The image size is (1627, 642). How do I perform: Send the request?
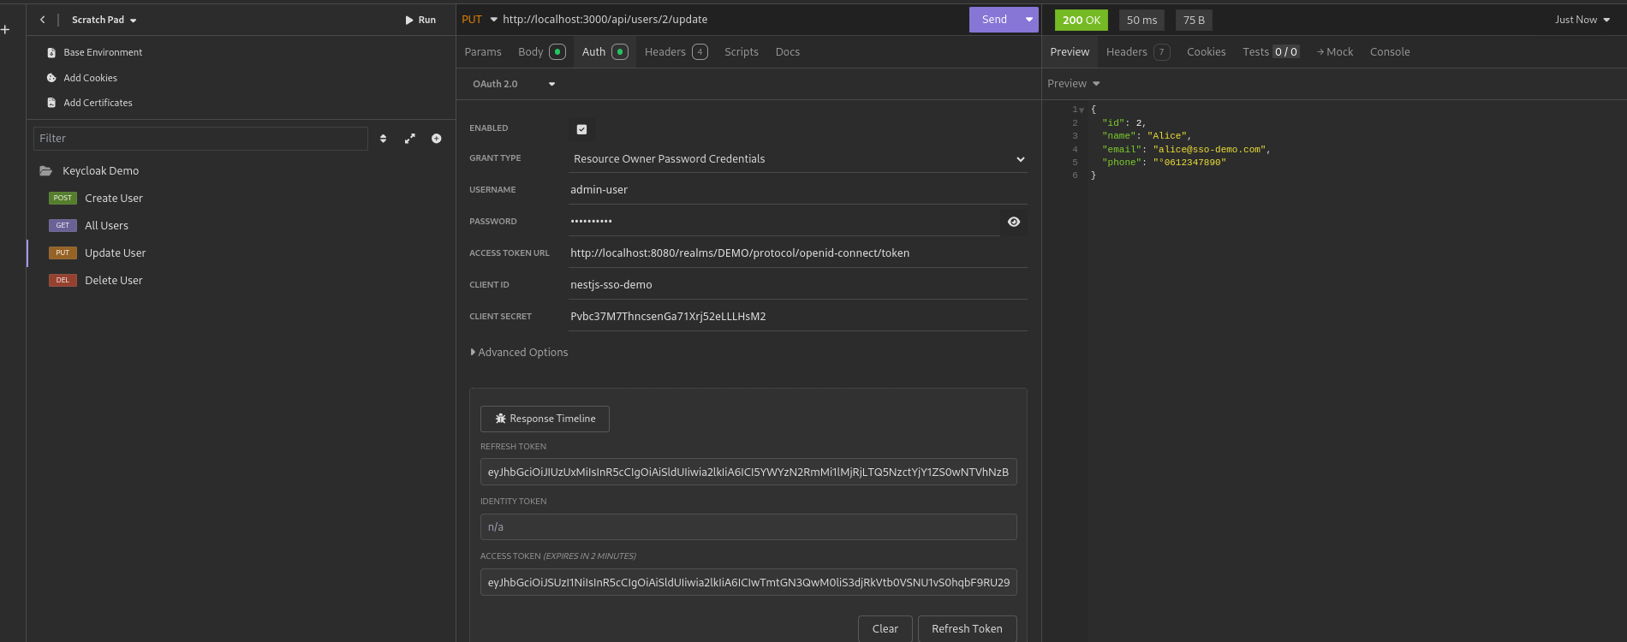coord(994,20)
